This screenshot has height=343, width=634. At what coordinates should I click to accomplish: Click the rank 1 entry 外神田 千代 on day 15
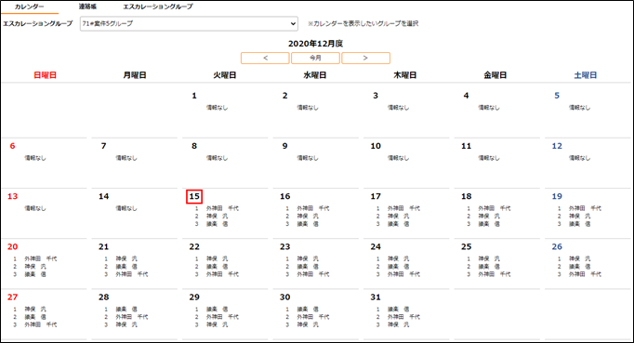(x=222, y=208)
